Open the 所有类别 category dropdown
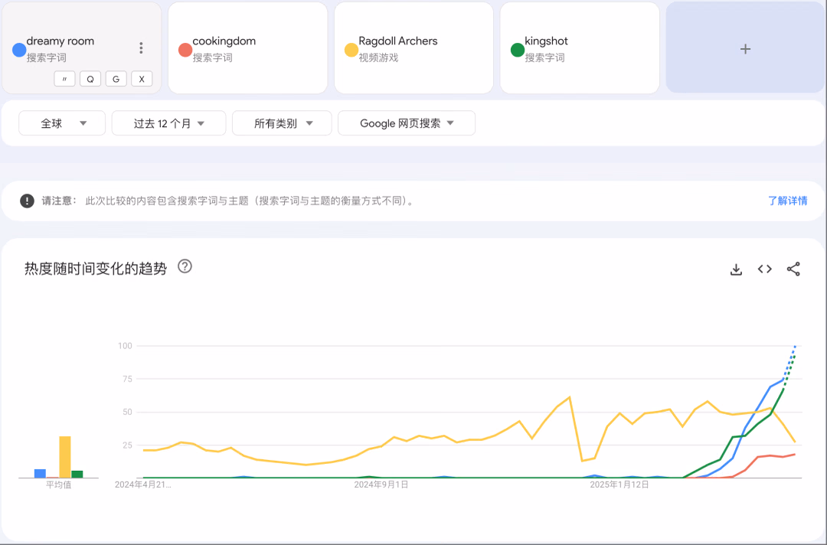Screen dimensions: 827x545 point(282,123)
